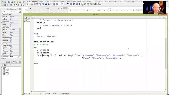Click the editor horizontal scrollbar thumb
This screenshot has height=95, width=169.
39,92
